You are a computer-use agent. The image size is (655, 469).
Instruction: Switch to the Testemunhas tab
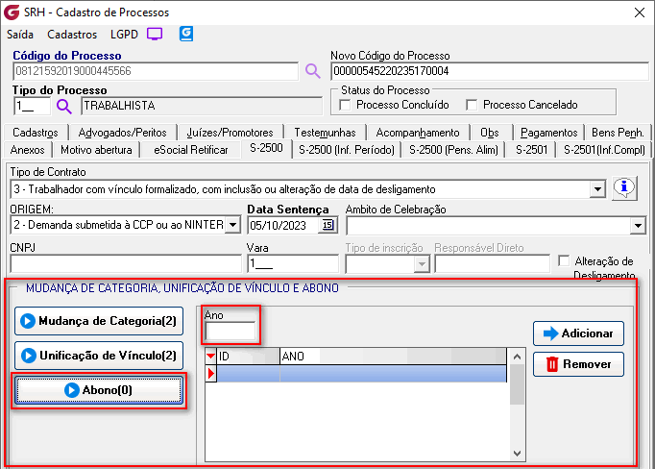point(325,132)
